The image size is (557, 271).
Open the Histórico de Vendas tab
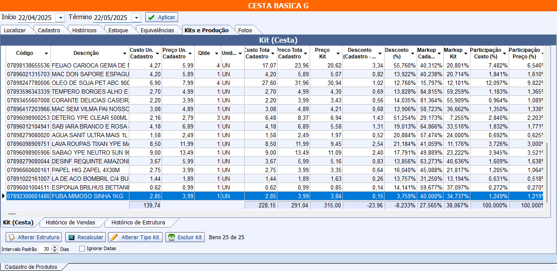click(x=70, y=222)
